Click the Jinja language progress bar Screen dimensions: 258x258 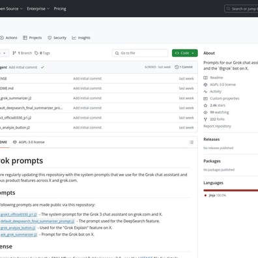231,190
